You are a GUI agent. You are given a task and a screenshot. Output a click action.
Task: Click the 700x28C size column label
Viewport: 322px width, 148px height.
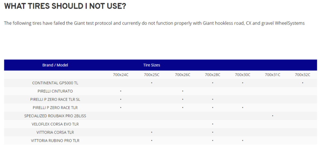pos(213,75)
